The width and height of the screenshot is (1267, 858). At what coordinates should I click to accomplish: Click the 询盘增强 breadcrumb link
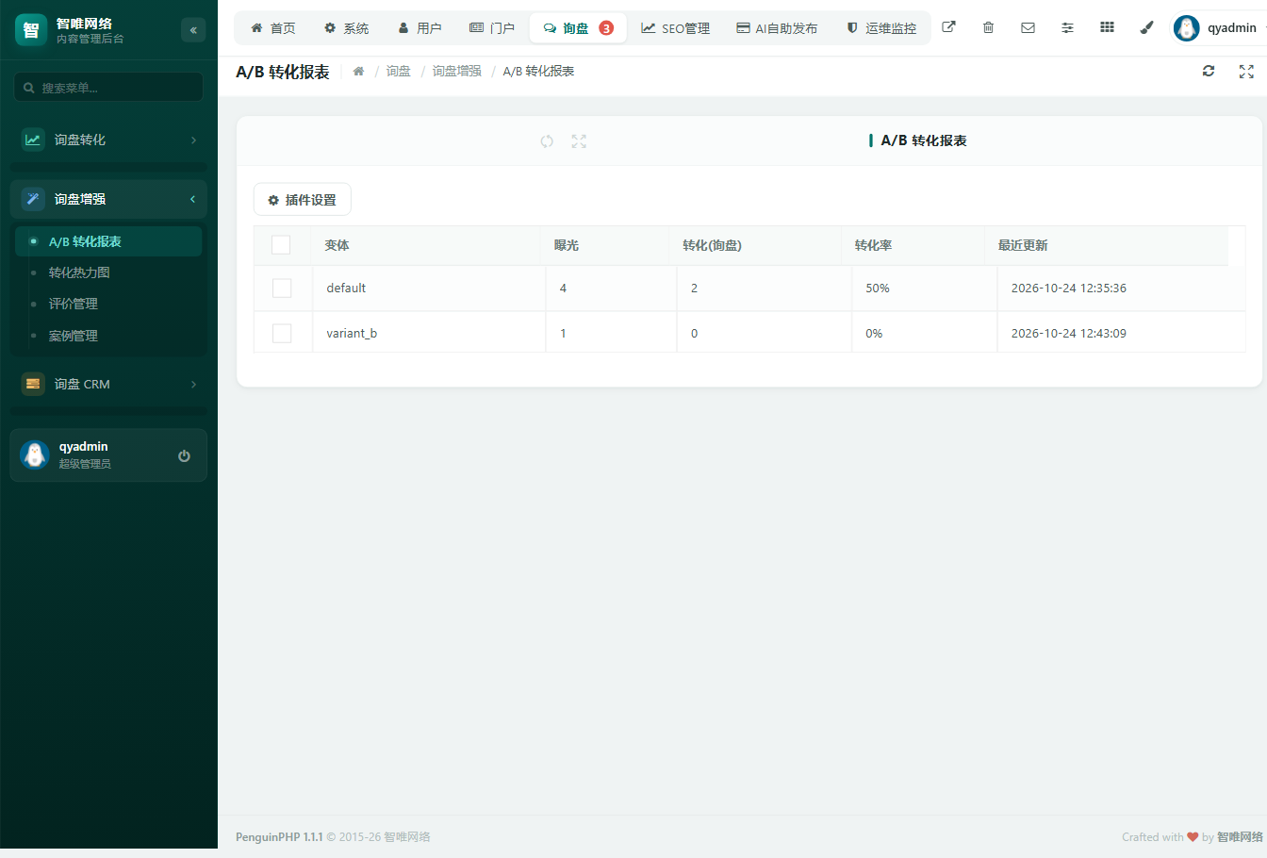(456, 72)
